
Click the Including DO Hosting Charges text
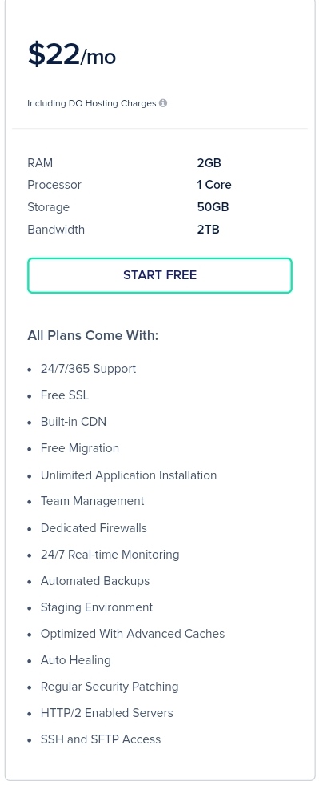pyautogui.click(x=91, y=103)
